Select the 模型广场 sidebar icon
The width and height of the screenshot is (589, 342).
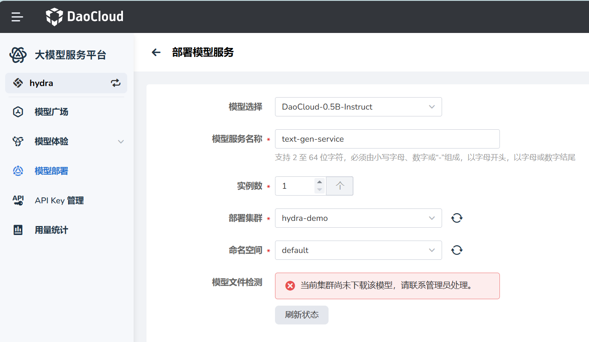18,112
